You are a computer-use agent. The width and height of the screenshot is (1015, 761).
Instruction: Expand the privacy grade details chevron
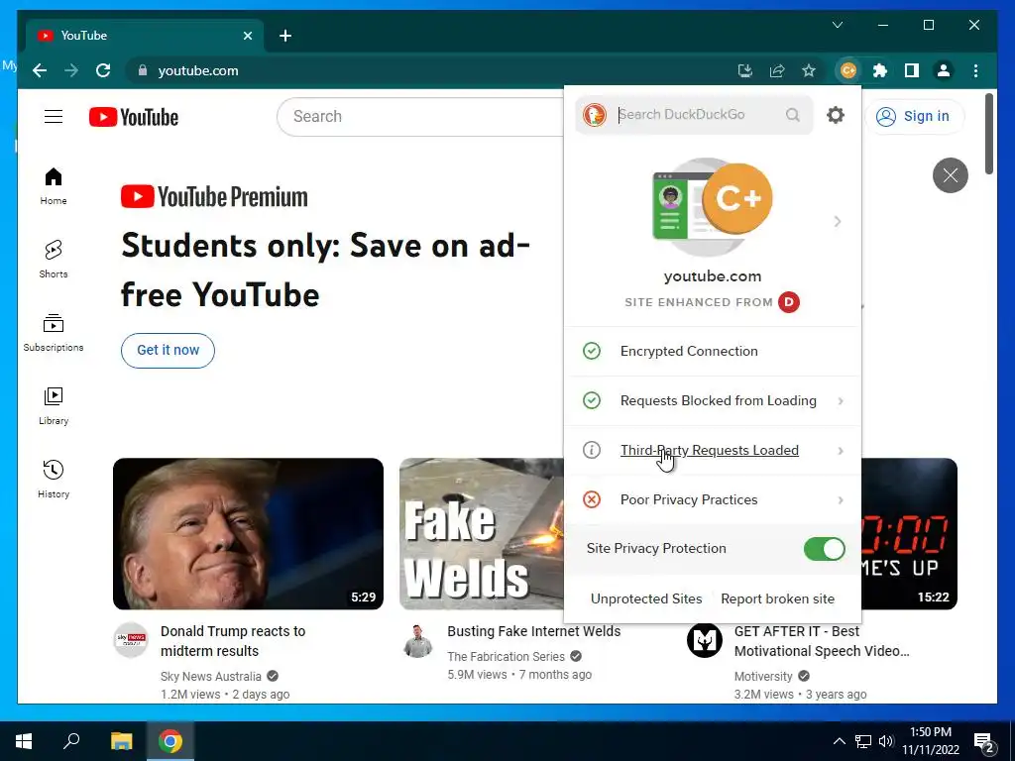[x=838, y=221]
